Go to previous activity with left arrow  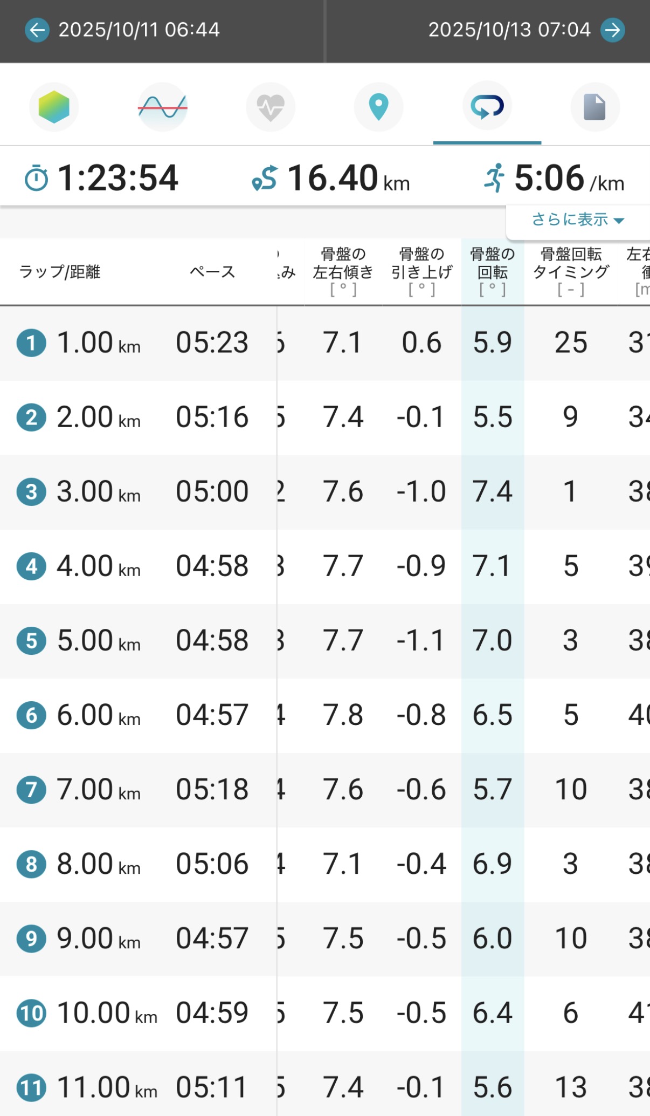coord(37,30)
